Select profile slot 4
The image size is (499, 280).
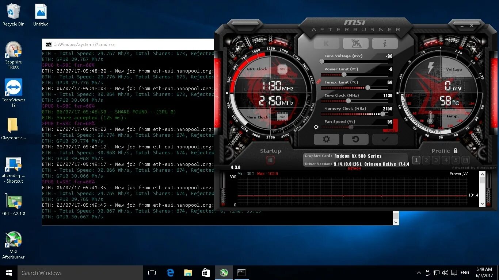pos(446,160)
